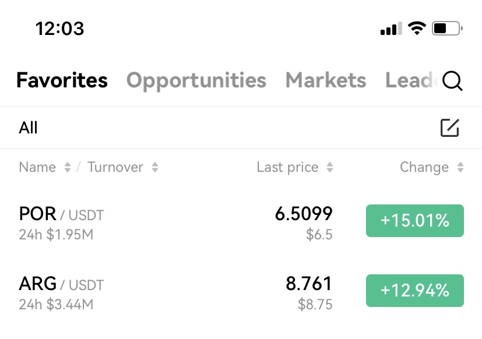482x339 pixels.
Task: Tap the edit favorites pencil icon
Action: (x=450, y=128)
